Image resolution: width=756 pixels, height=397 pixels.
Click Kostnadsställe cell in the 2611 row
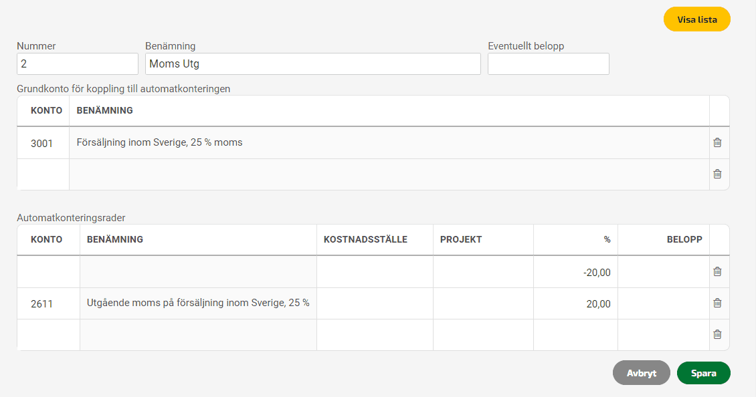(x=375, y=303)
